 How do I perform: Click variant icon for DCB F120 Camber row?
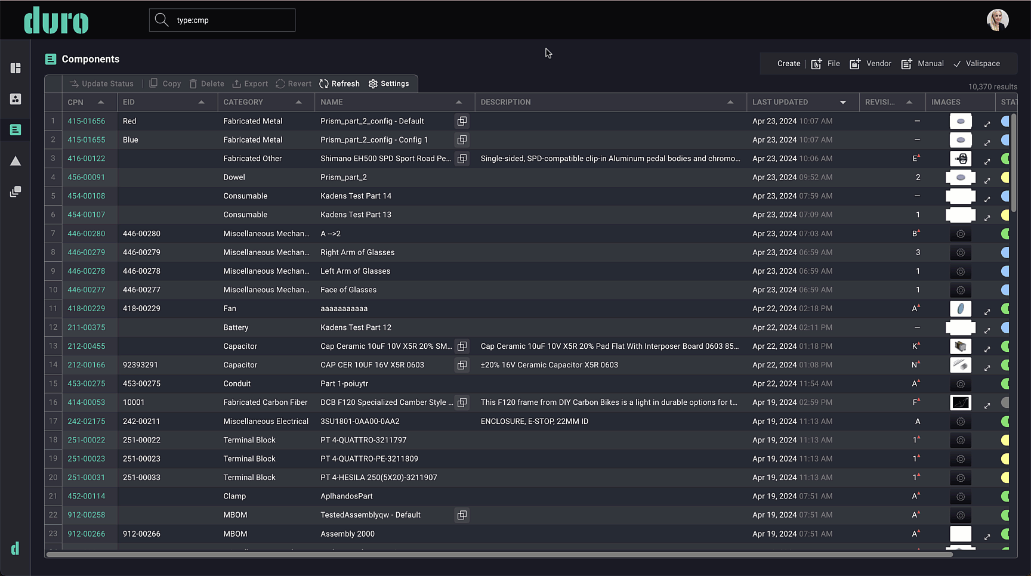click(462, 402)
